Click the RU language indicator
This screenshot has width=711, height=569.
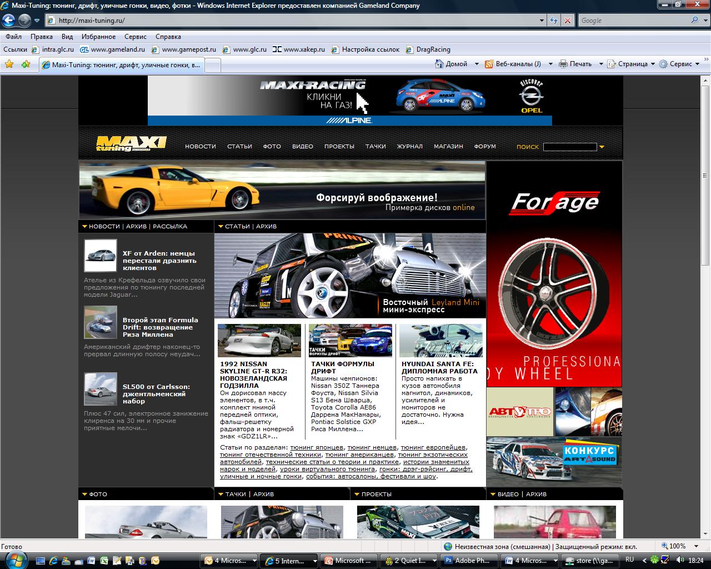click(x=629, y=560)
